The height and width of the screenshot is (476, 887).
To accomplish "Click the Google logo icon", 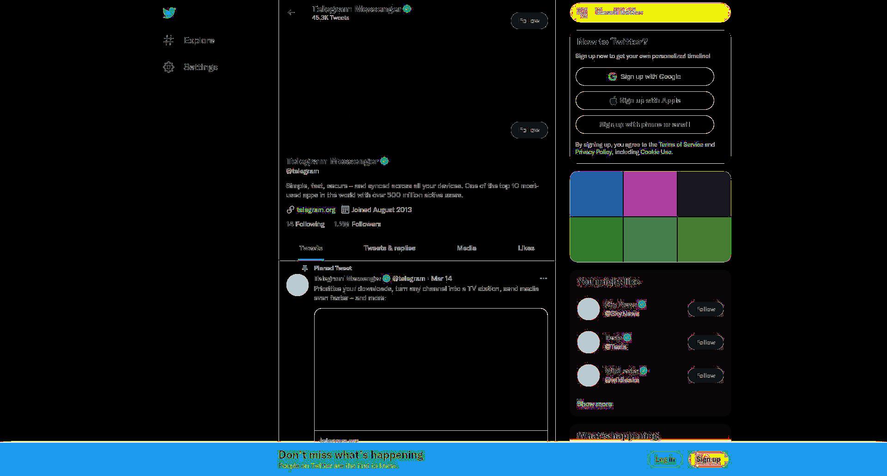I will point(613,77).
